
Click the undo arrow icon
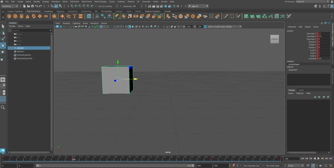36,6
